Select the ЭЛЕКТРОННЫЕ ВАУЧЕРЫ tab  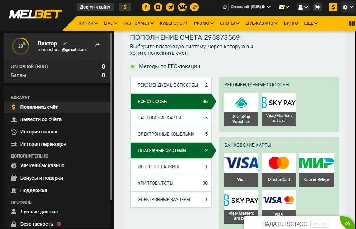pyautogui.click(x=171, y=199)
